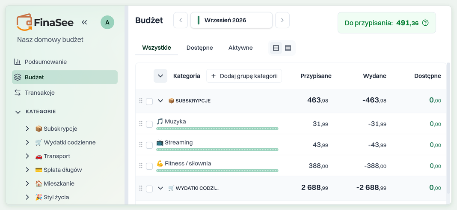Screen dimensions: 457x210
Task: Click plus icon in Dodaj grupę kategorii
Action: pos(214,76)
